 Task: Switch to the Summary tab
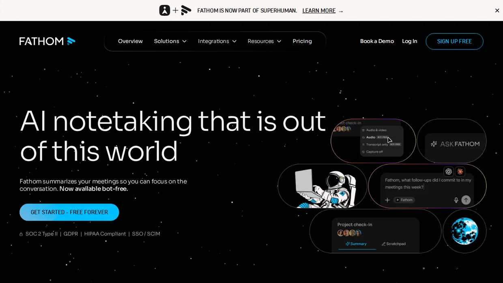coord(356,244)
